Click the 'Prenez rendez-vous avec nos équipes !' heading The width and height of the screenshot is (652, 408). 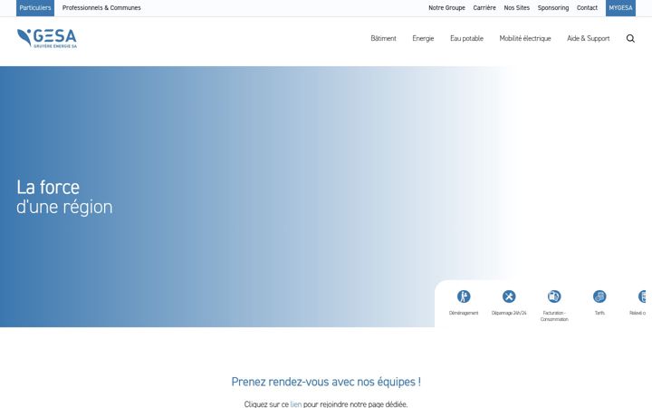326,382
